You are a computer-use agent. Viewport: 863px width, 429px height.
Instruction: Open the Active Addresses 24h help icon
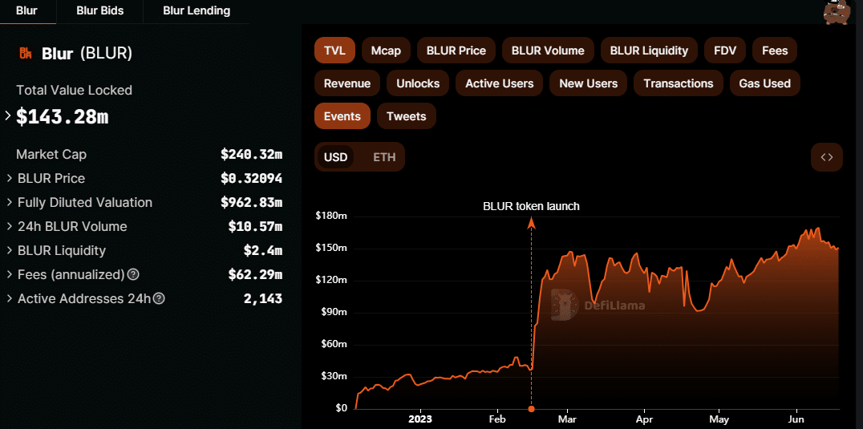[159, 298]
